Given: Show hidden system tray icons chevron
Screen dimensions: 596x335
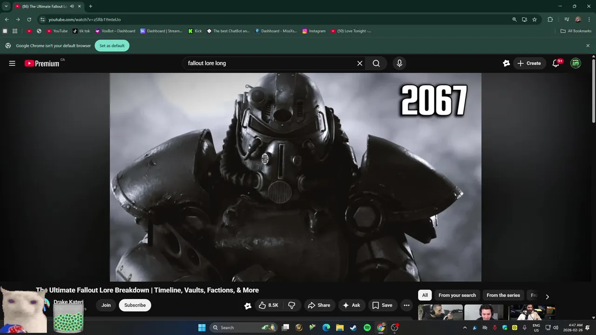Looking at the screenshot, I should [465, 328].
